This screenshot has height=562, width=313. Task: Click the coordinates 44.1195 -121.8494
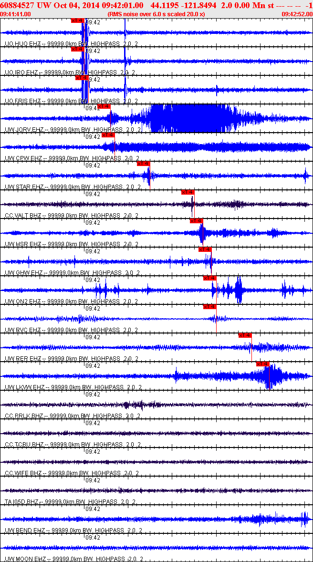184,5
